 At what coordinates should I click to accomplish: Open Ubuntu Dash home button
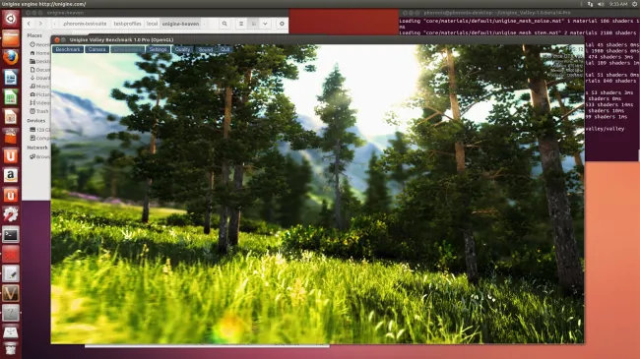click(11, 19)
